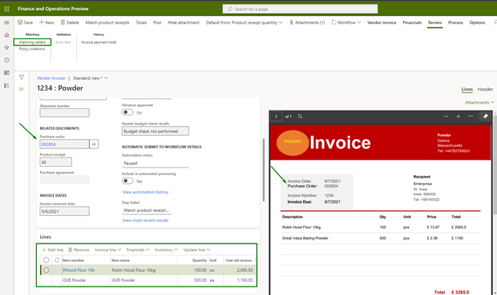Click the Invoice received date field
Image resolution: width=497 pixels, height=295 pixels.
coord(65,211)
